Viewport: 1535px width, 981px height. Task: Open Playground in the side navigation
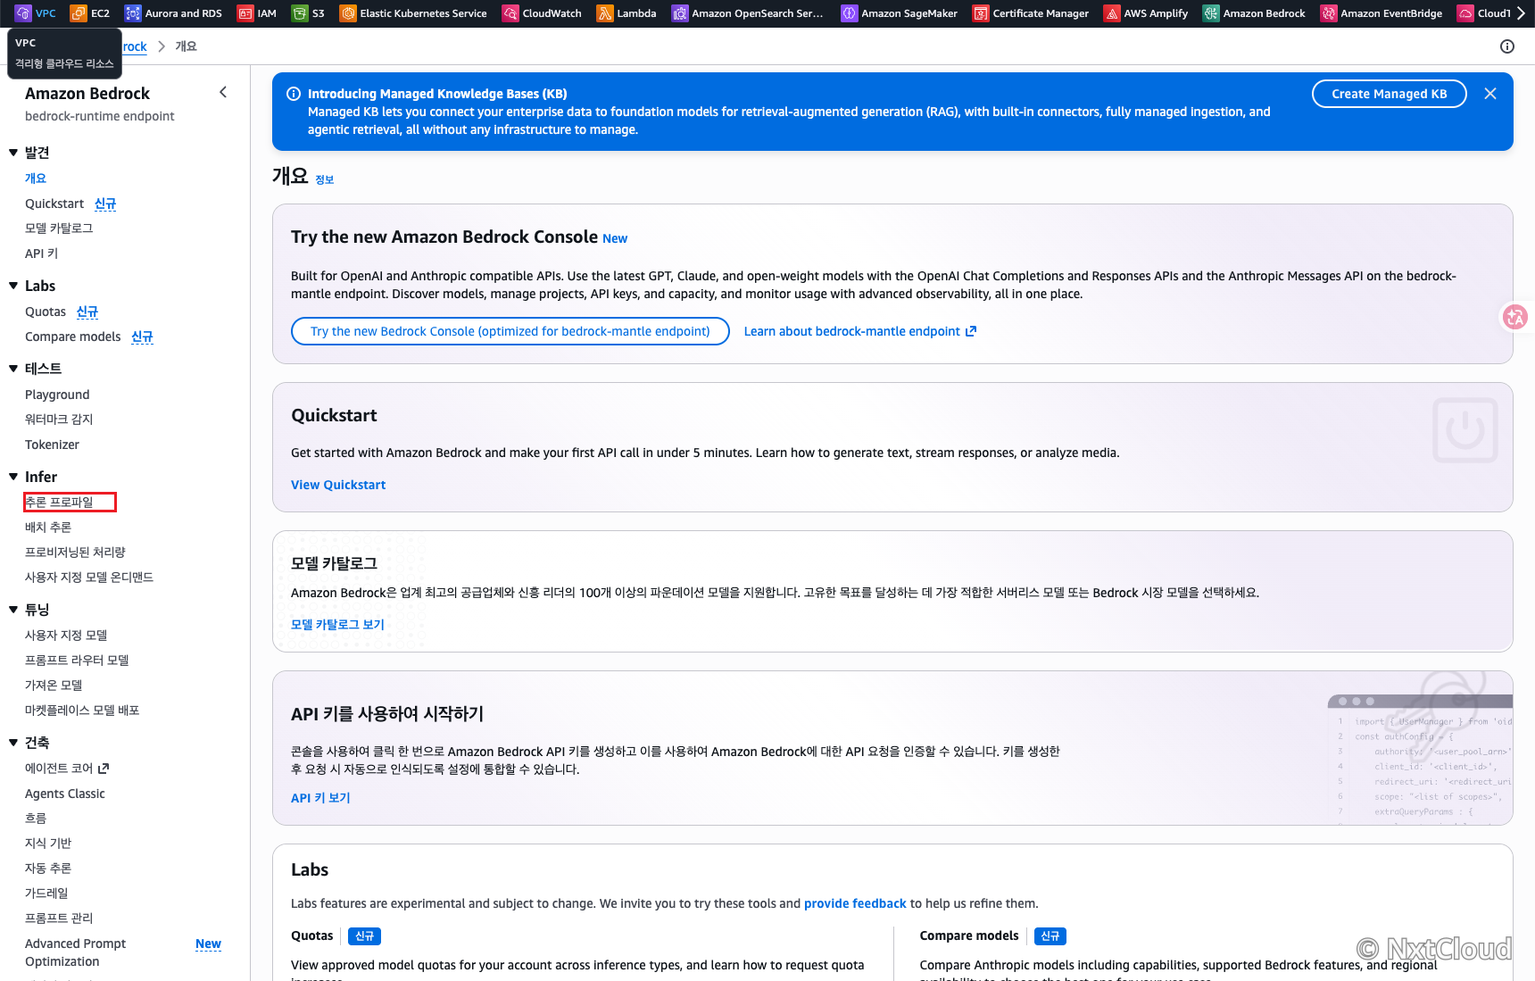[57, 395]
